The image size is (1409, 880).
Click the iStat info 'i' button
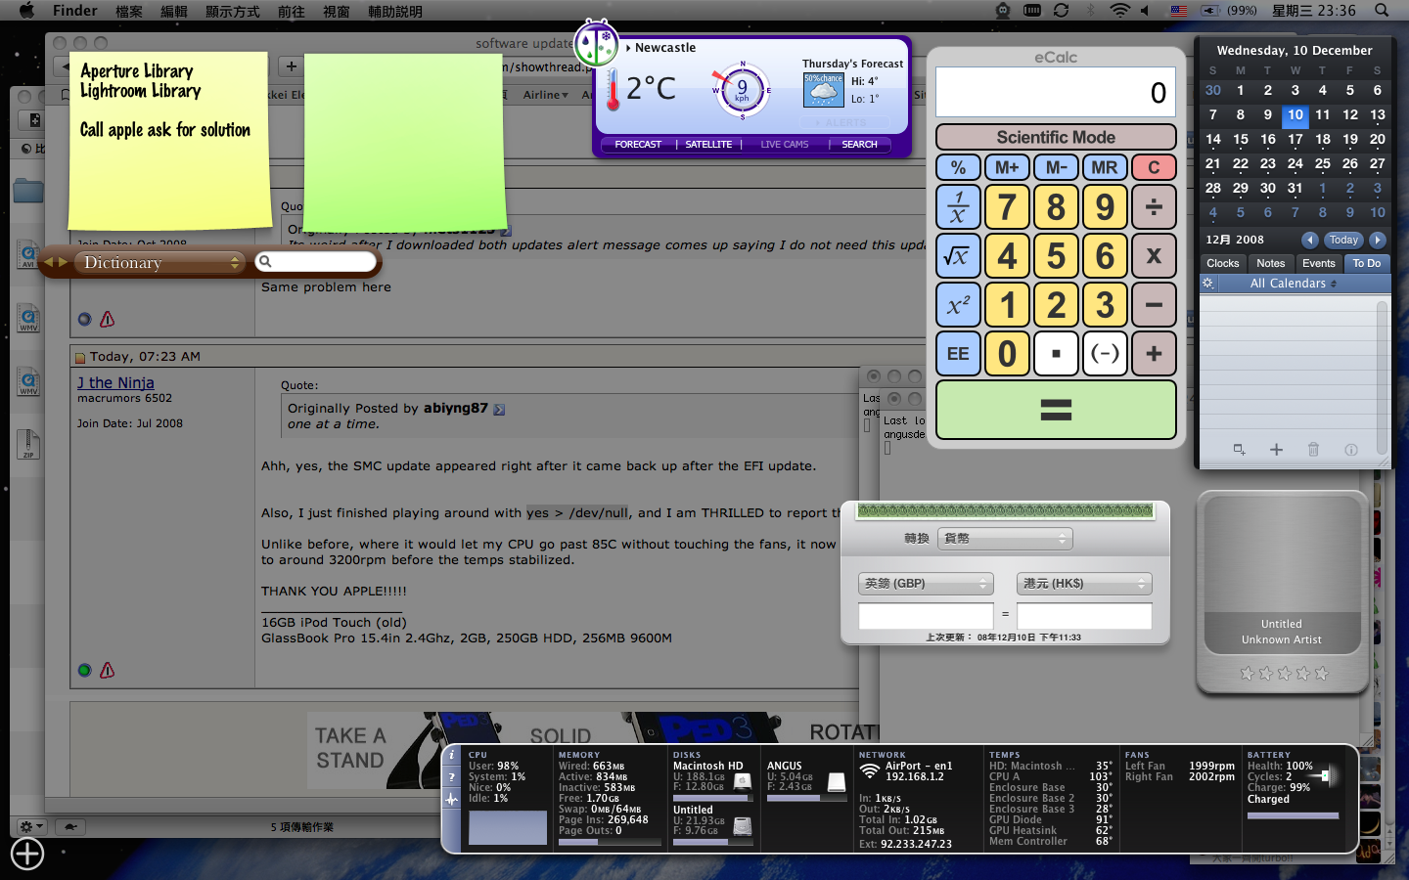451,756
